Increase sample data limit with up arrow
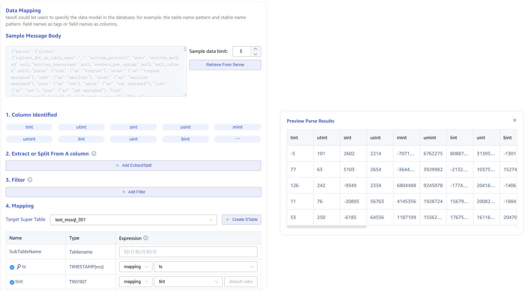 point(255,49)
